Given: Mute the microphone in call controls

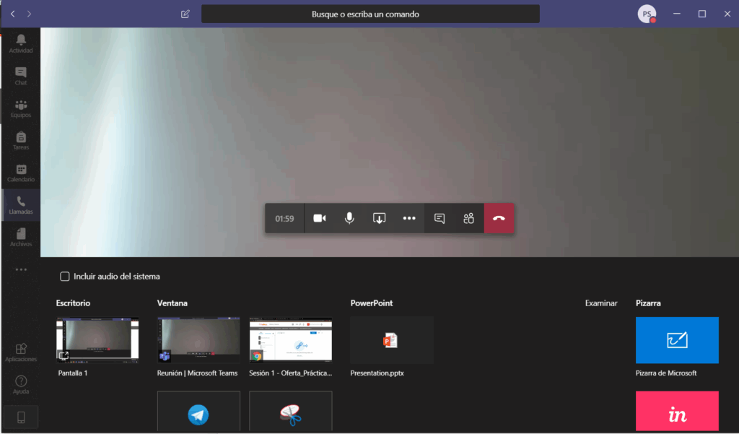Looking at the screenshot, I should (x=349, y=218).
